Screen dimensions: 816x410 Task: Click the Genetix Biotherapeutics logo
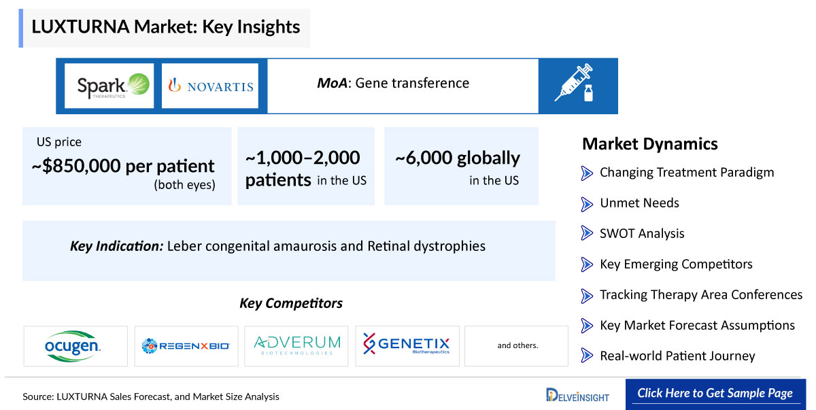click(x=407, y=346)
